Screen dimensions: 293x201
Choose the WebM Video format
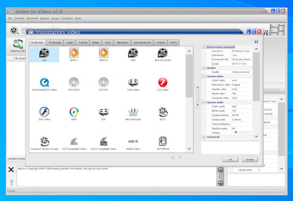133,143
